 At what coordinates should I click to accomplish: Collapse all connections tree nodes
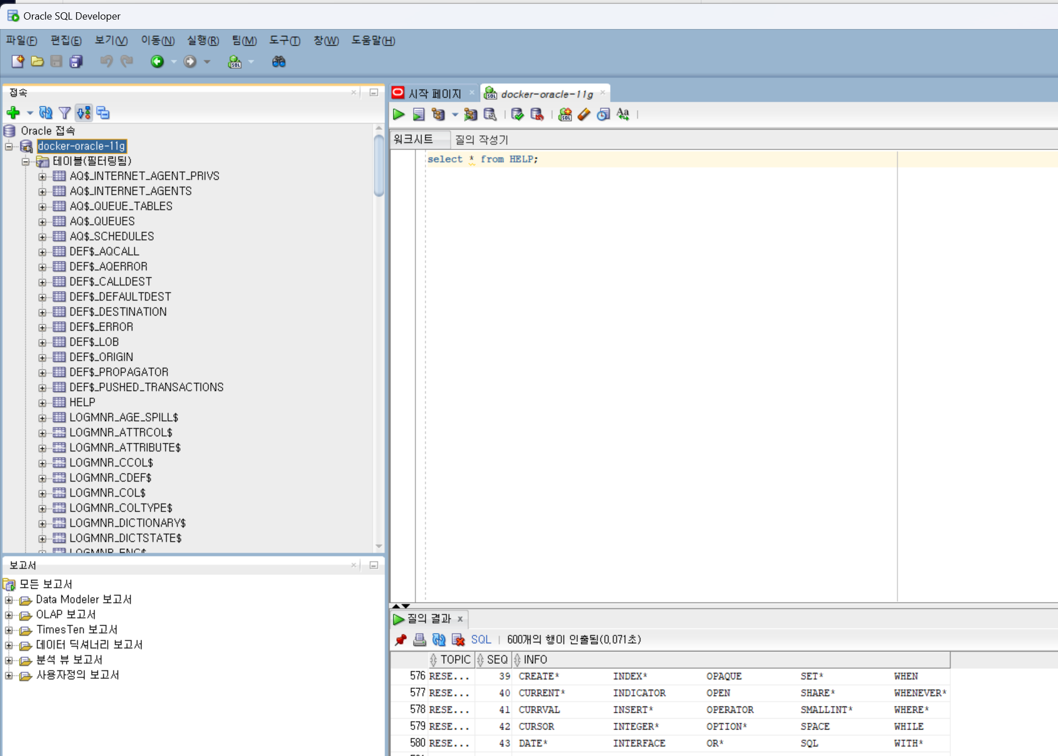coord(103,113)
